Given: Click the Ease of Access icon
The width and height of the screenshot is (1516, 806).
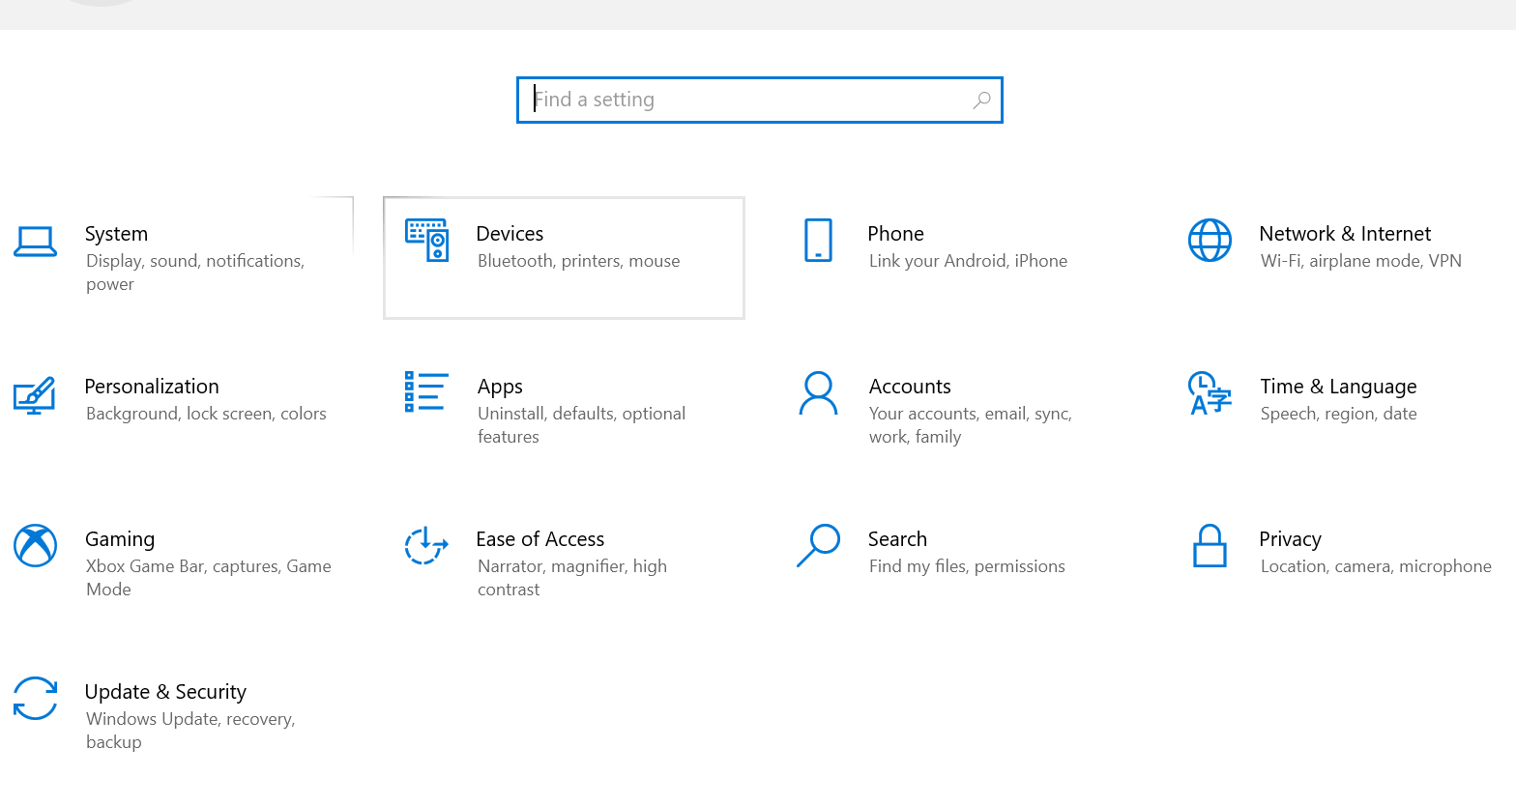Looking at the screenshot, I should tap(426, 545).
